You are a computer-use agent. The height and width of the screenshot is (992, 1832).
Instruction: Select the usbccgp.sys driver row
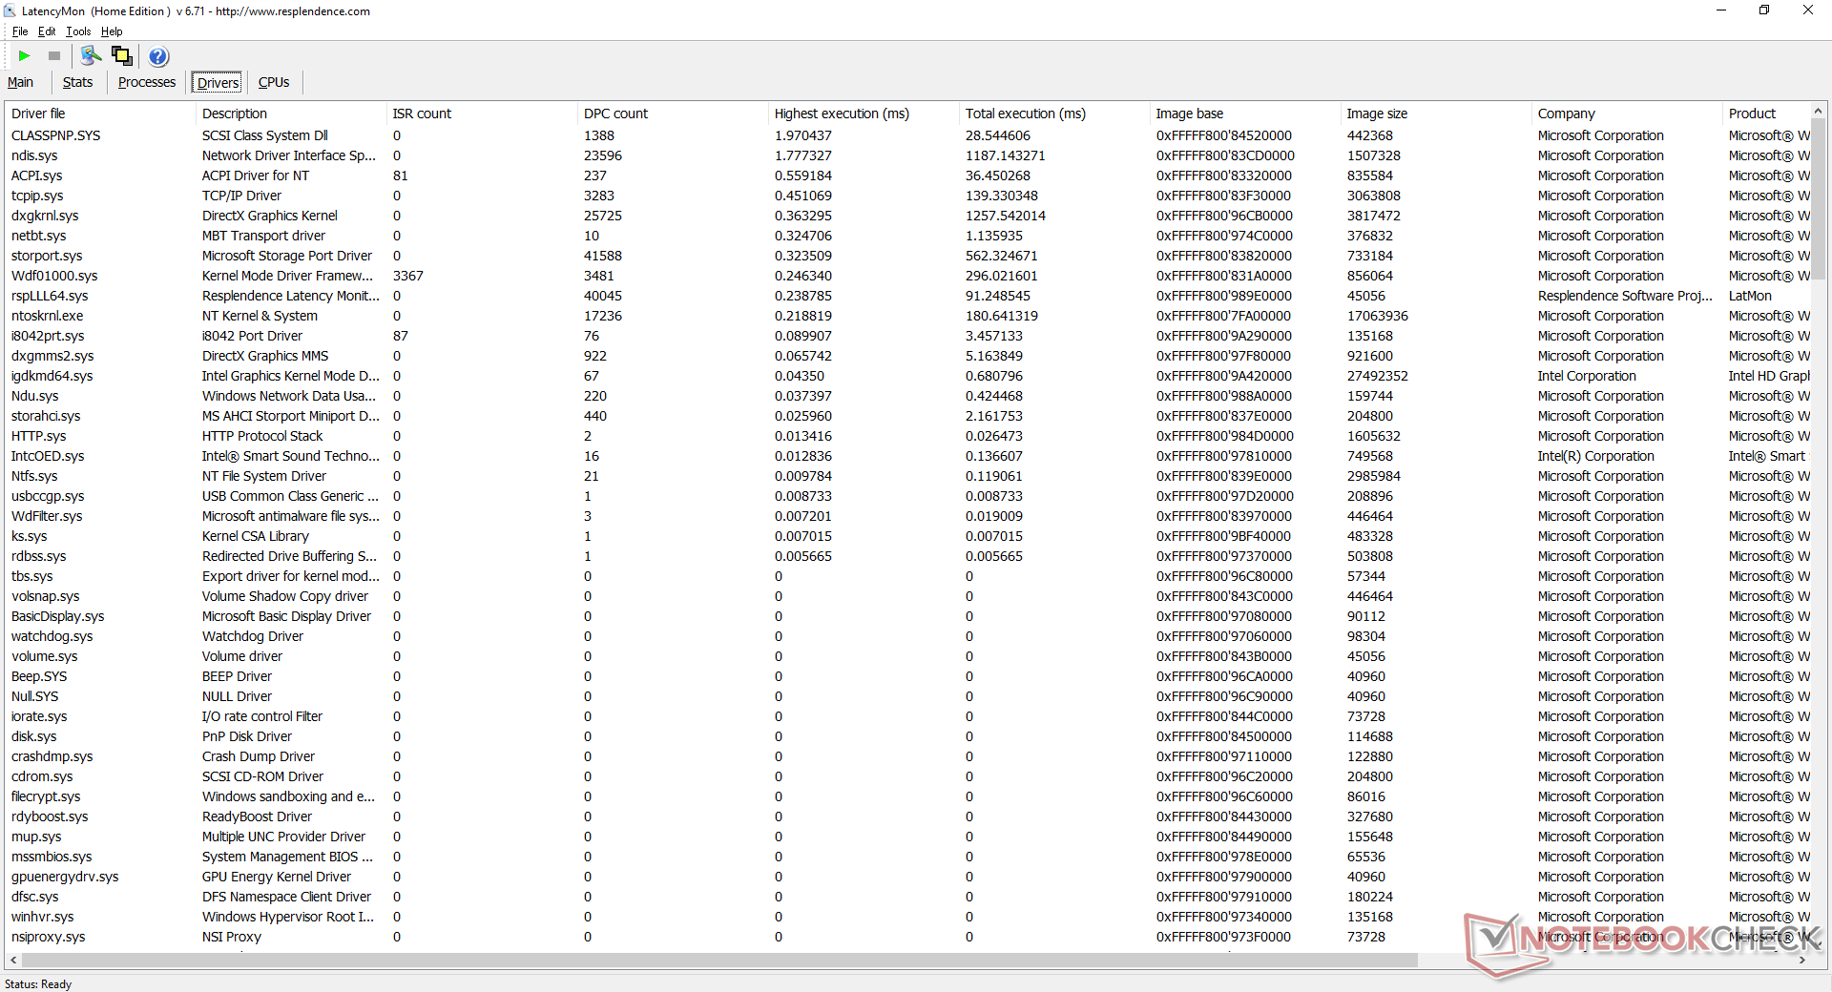pyautogui.click(x=907, y=496)
